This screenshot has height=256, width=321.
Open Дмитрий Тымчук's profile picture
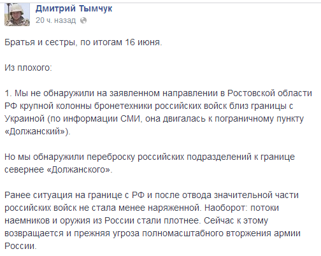click(17, 15)
